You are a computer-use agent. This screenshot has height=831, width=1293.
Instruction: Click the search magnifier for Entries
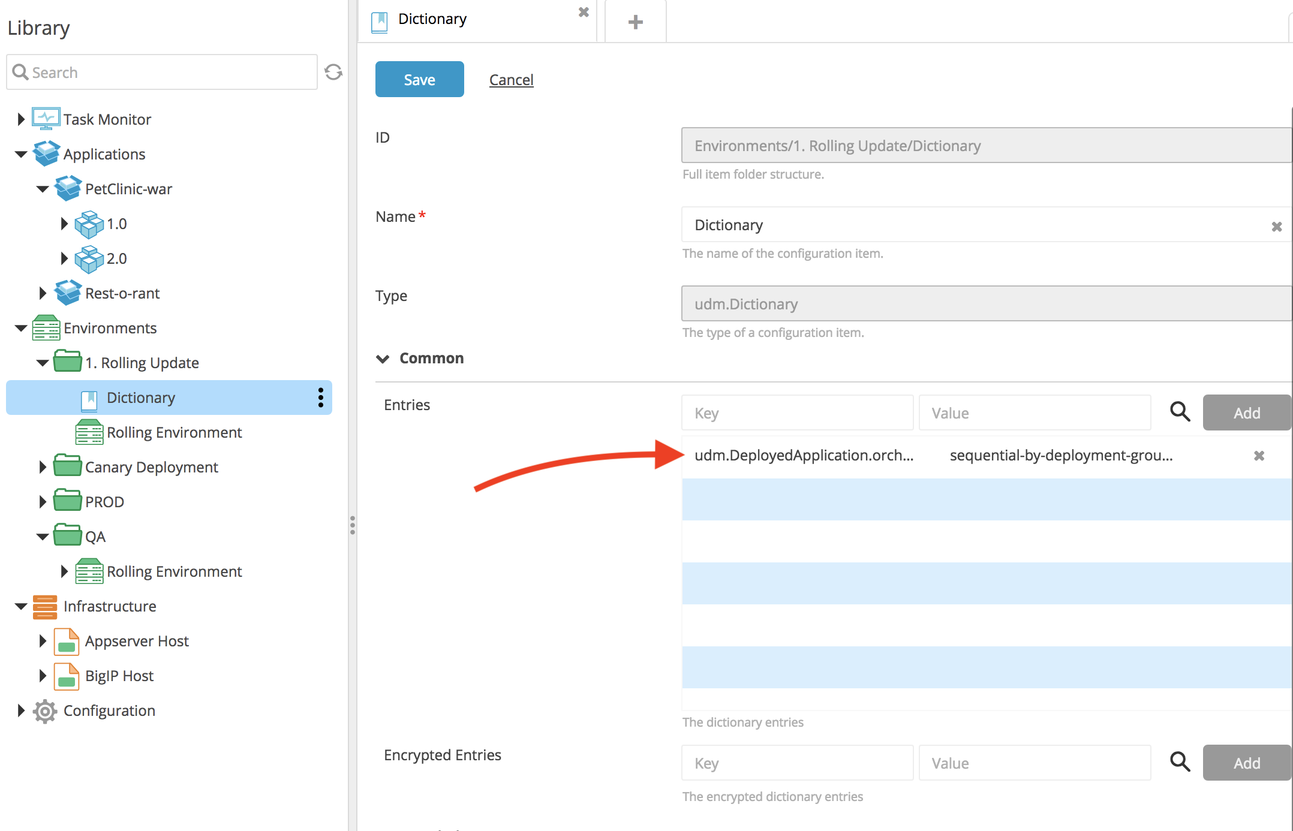click(1180, 412)
